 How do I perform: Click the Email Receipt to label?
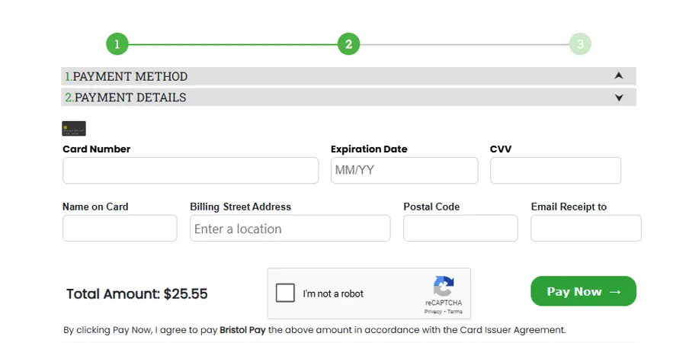[x=569, y=207]
